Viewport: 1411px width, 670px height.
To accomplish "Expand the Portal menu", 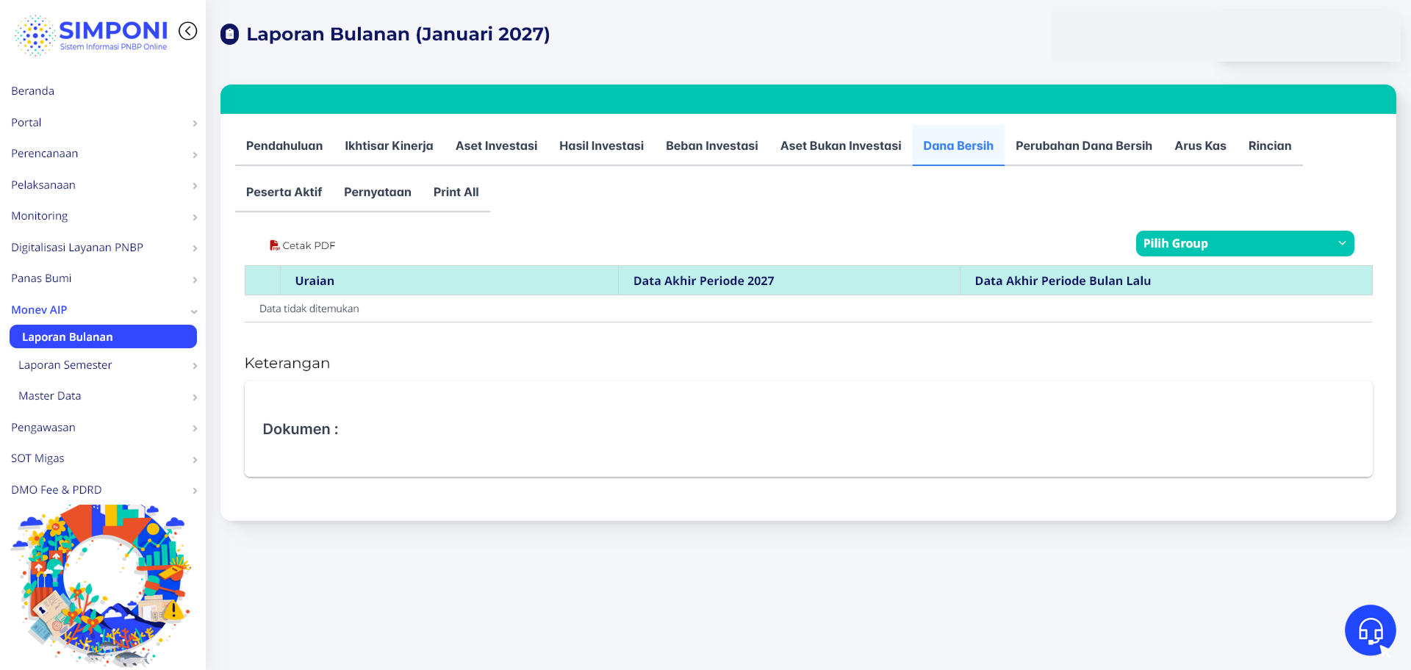I will click(x=103, y=123).
